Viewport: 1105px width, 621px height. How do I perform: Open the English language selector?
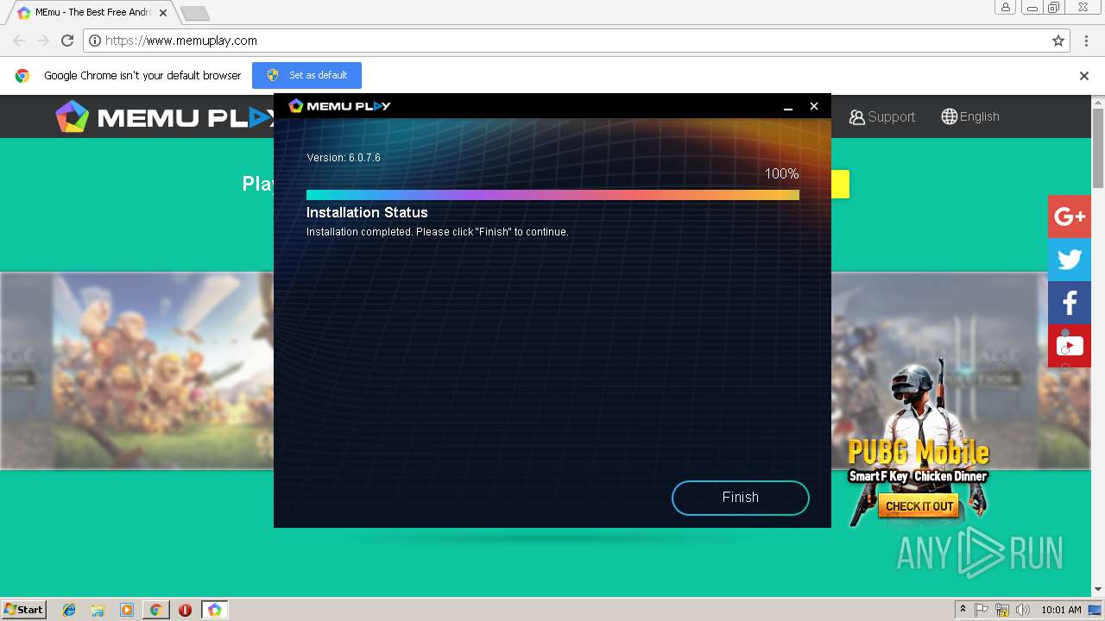(970, 116)
